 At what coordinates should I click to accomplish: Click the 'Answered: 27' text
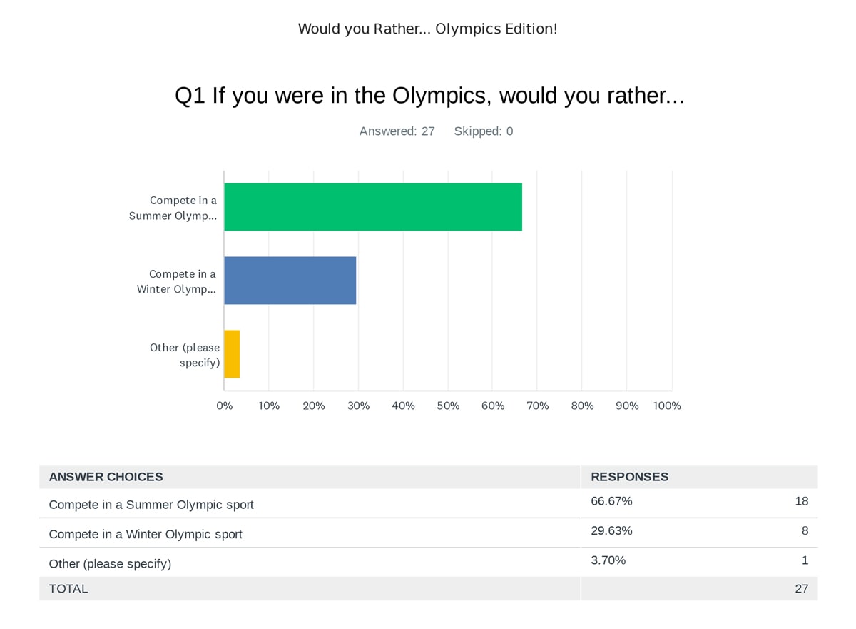click(x=397, y=131)
